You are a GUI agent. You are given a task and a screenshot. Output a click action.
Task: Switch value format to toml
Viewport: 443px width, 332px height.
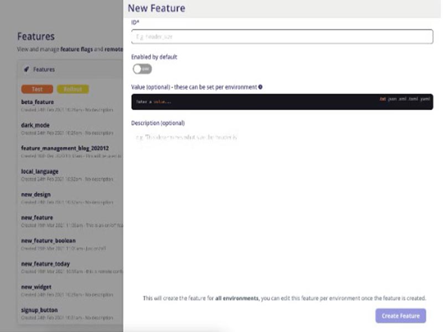(413, 98)
